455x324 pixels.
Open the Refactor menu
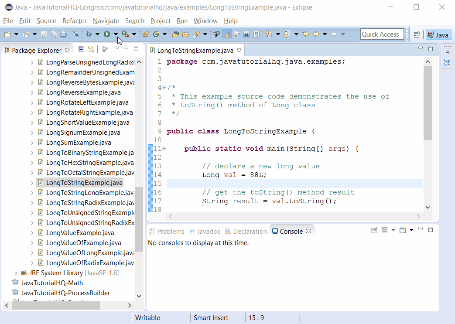[x=74, y=21]
